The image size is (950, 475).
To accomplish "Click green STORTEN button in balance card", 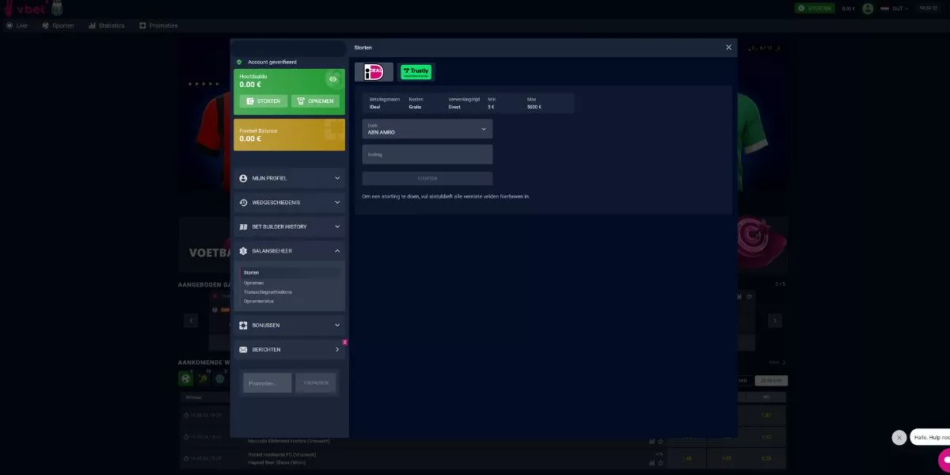I will click(x=264, y=101).
